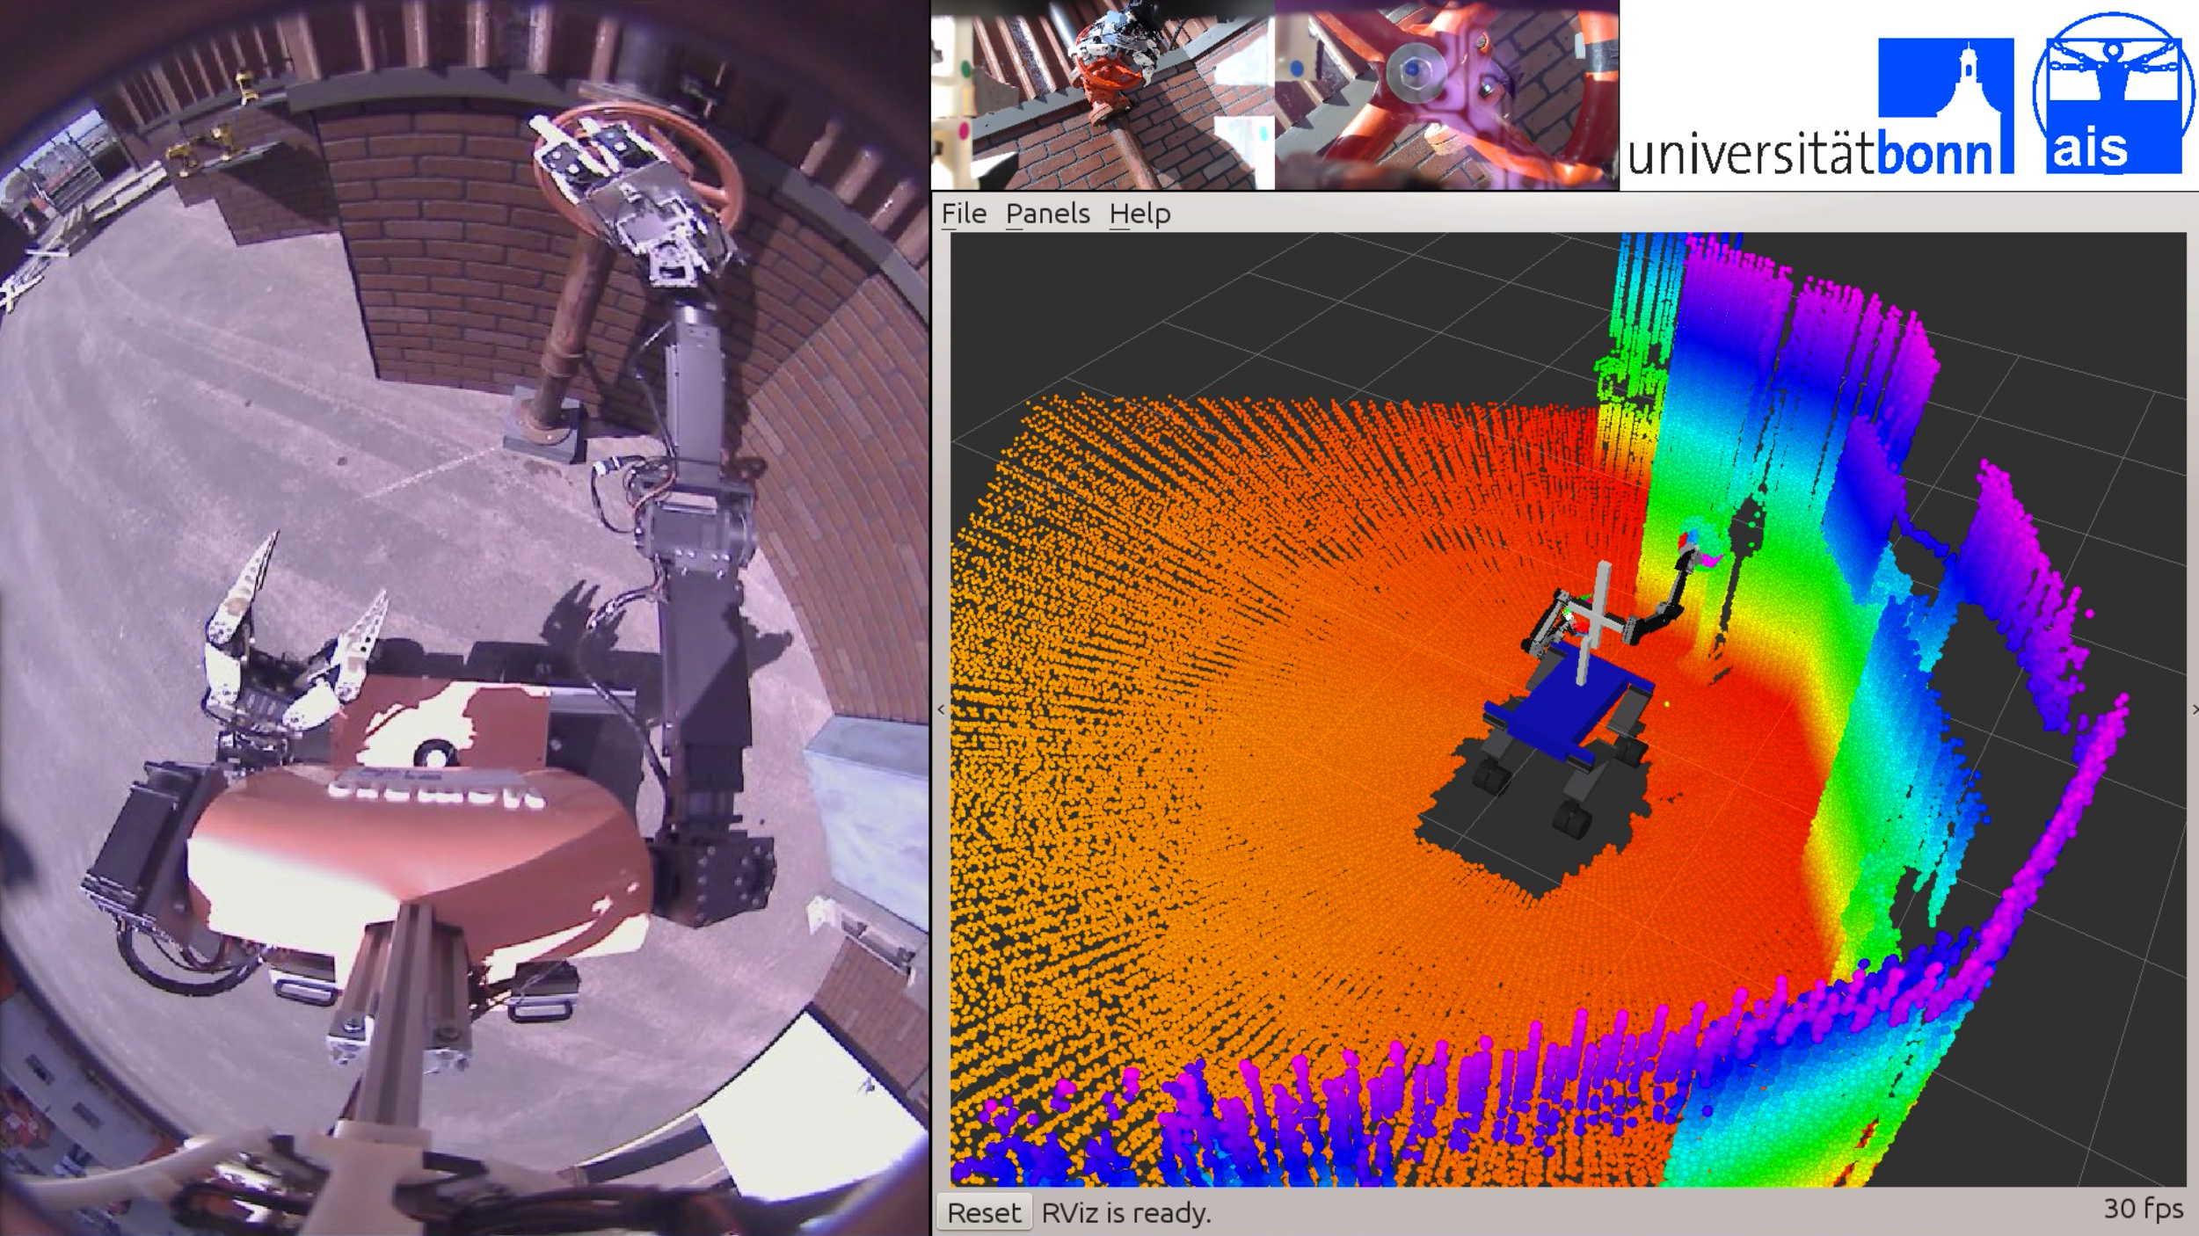Screen dimensions: 2199x1236
Task: Open the Panels menu
Action: [x=1047, y=214]
